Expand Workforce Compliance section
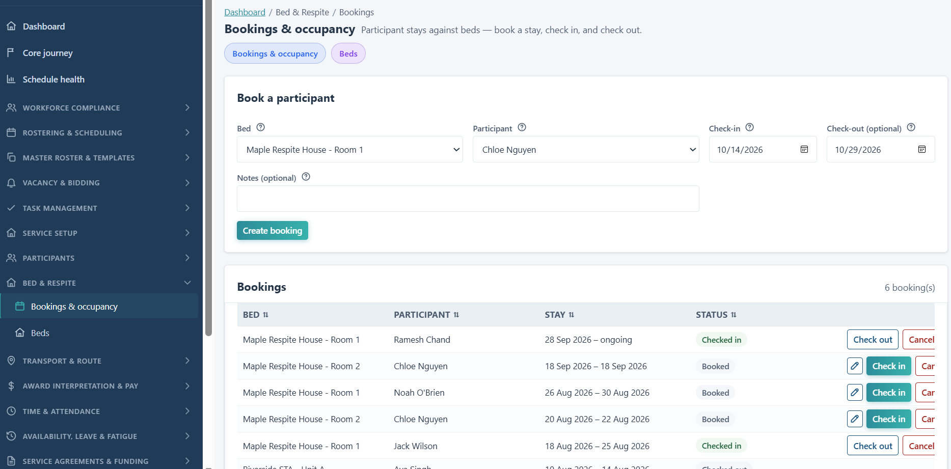The image size is (951, 469). pos(99,107)
